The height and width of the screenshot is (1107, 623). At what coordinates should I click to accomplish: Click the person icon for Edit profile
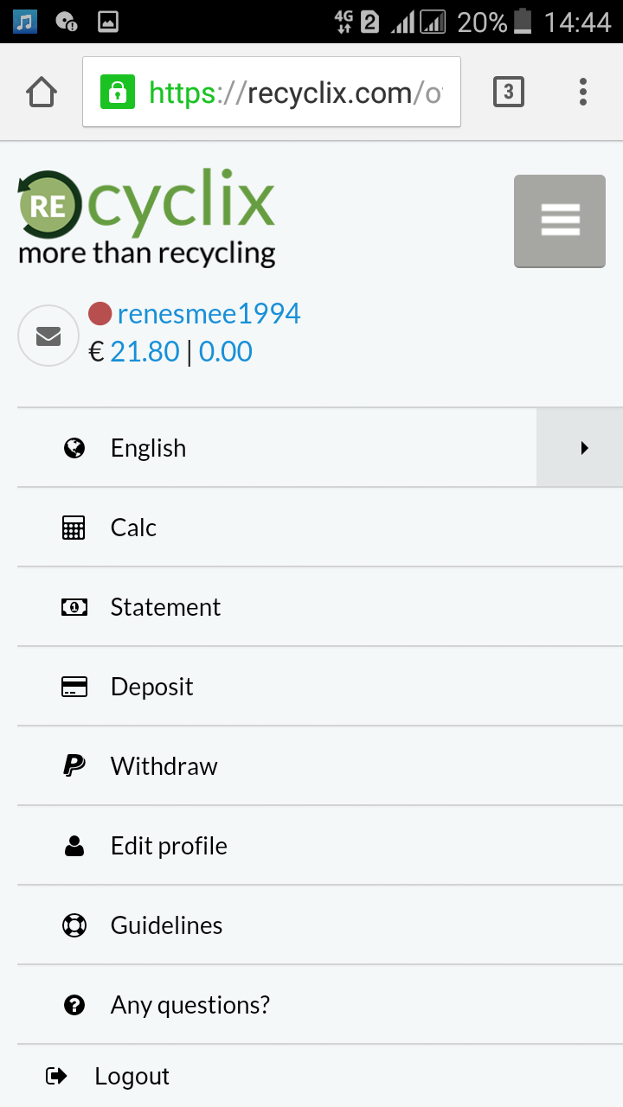coord(74,846)
